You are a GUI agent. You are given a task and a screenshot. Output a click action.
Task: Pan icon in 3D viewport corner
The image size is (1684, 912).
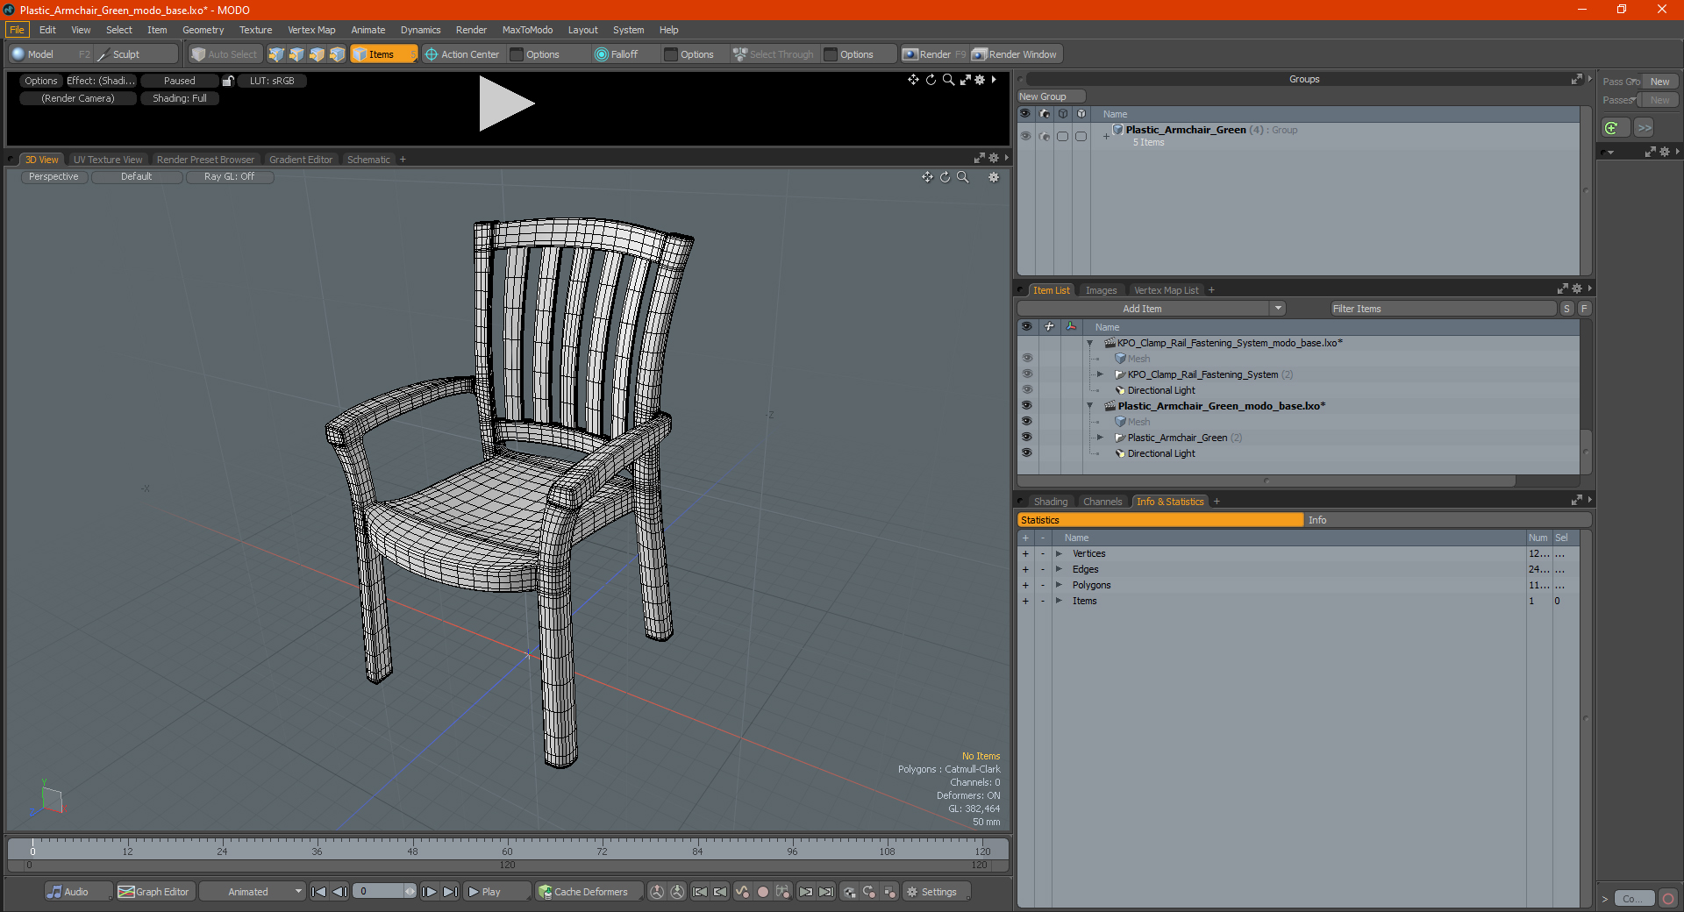(927, 177)
